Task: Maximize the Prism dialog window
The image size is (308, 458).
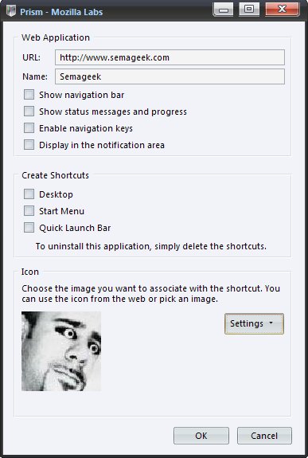Action: (249, 9)
